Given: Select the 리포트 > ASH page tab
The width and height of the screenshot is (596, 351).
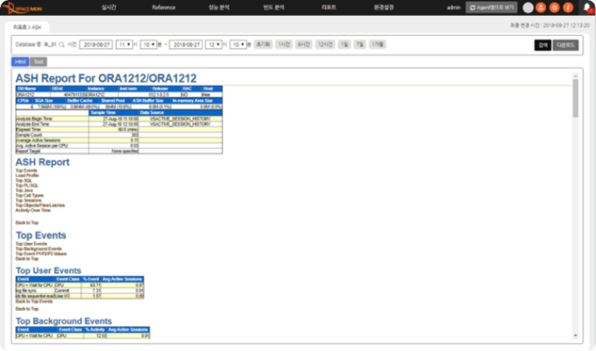Looking at the screenshot, I should (27, 27).
